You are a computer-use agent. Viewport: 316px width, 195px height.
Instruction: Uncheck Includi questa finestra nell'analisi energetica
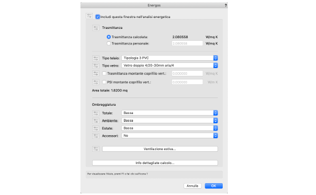(97, 17)
